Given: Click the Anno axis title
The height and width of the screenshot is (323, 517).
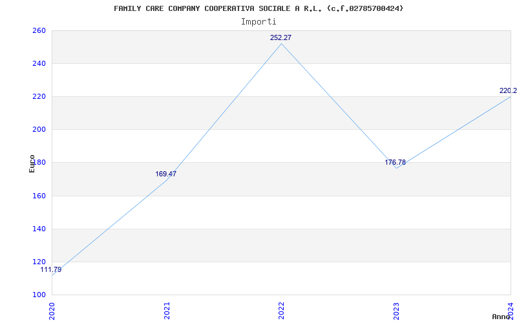Looking at the screenshot, I should click(x=501, y=317).
